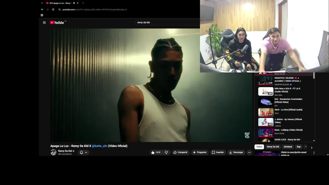This screenshot has width=329, height=185.
Task: Go back in browser history
Action: click(x=42, y=10)
